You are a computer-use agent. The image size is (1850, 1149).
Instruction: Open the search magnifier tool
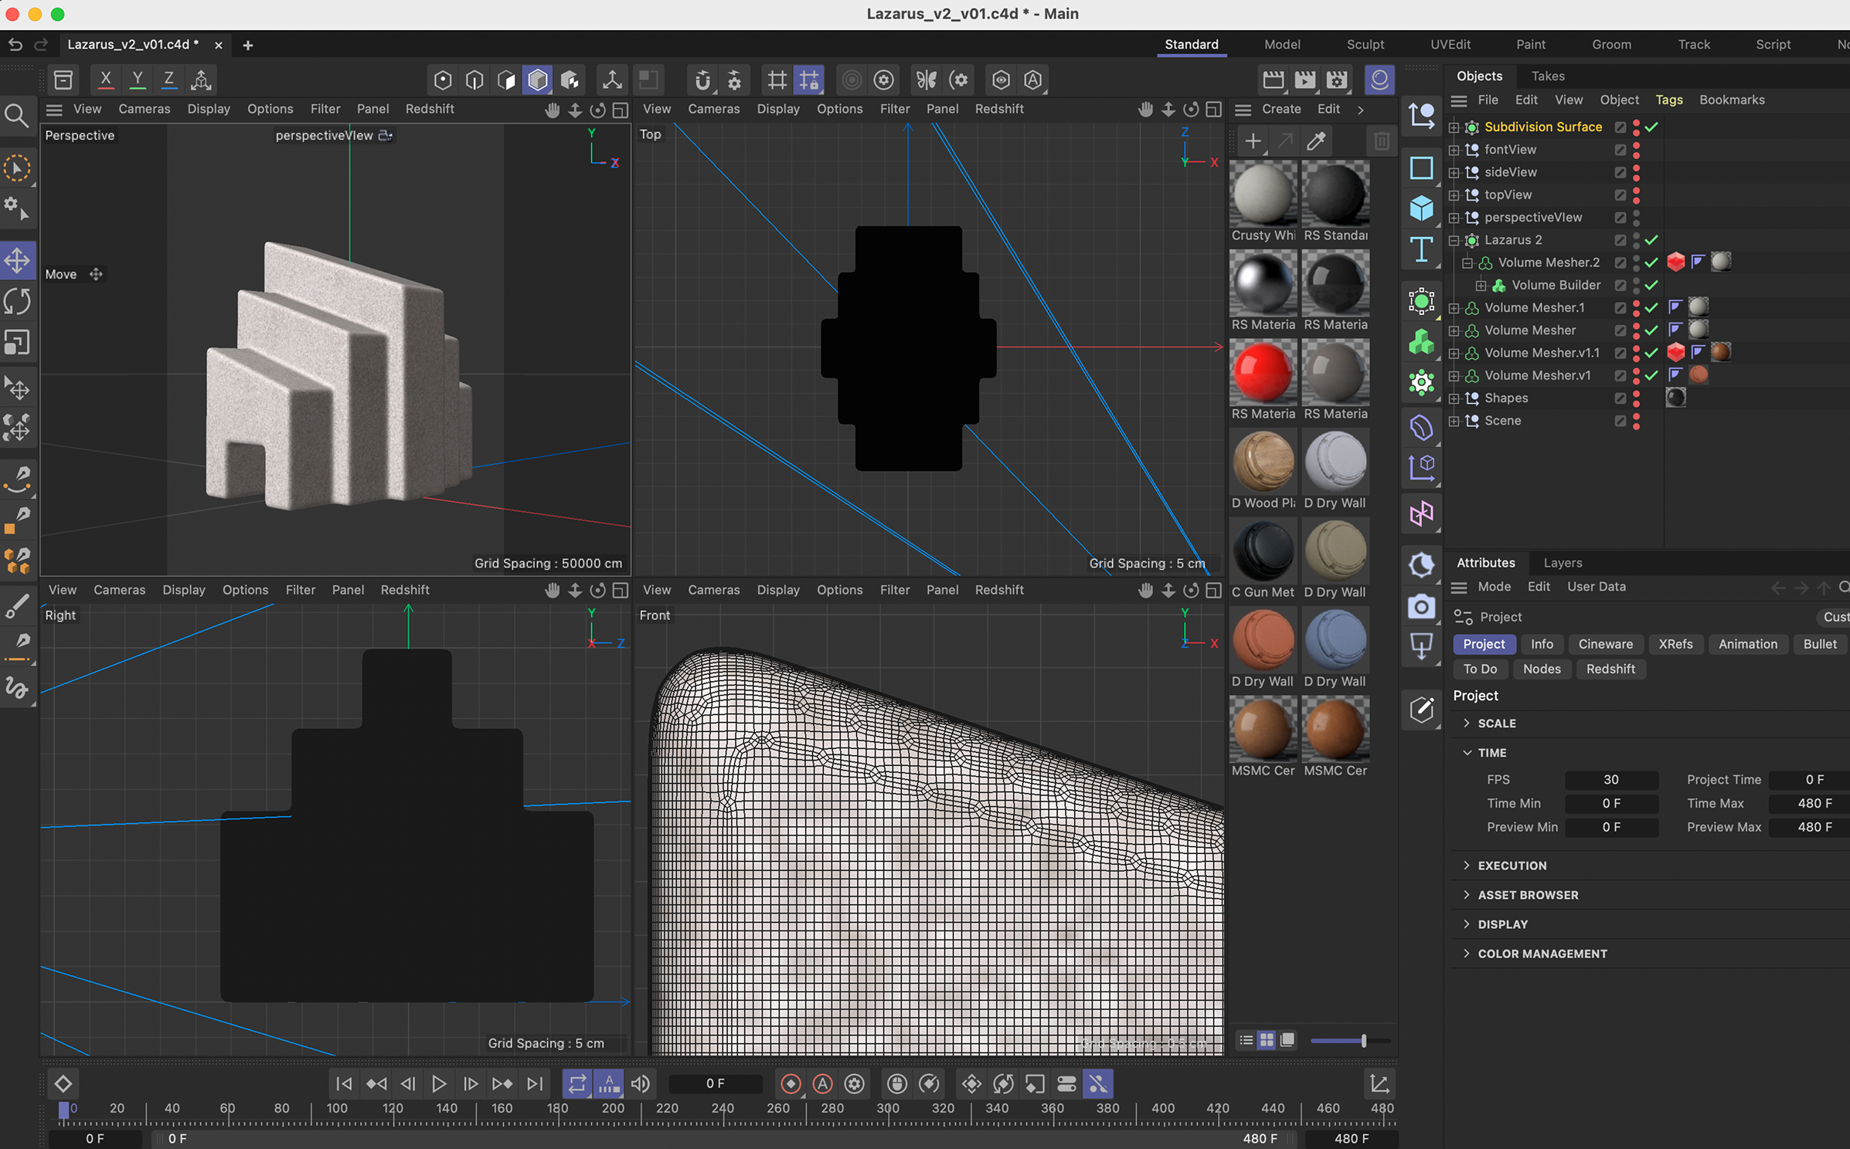tap(17, 116)
